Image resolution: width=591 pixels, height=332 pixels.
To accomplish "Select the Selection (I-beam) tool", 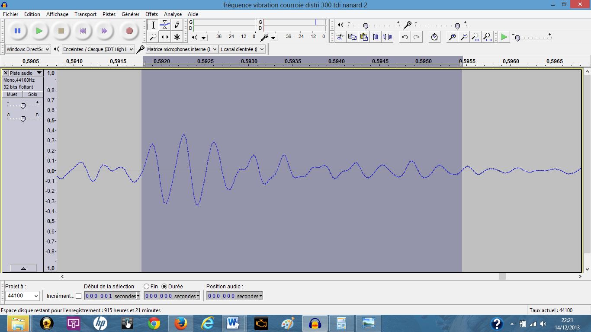I will [153, 25].
